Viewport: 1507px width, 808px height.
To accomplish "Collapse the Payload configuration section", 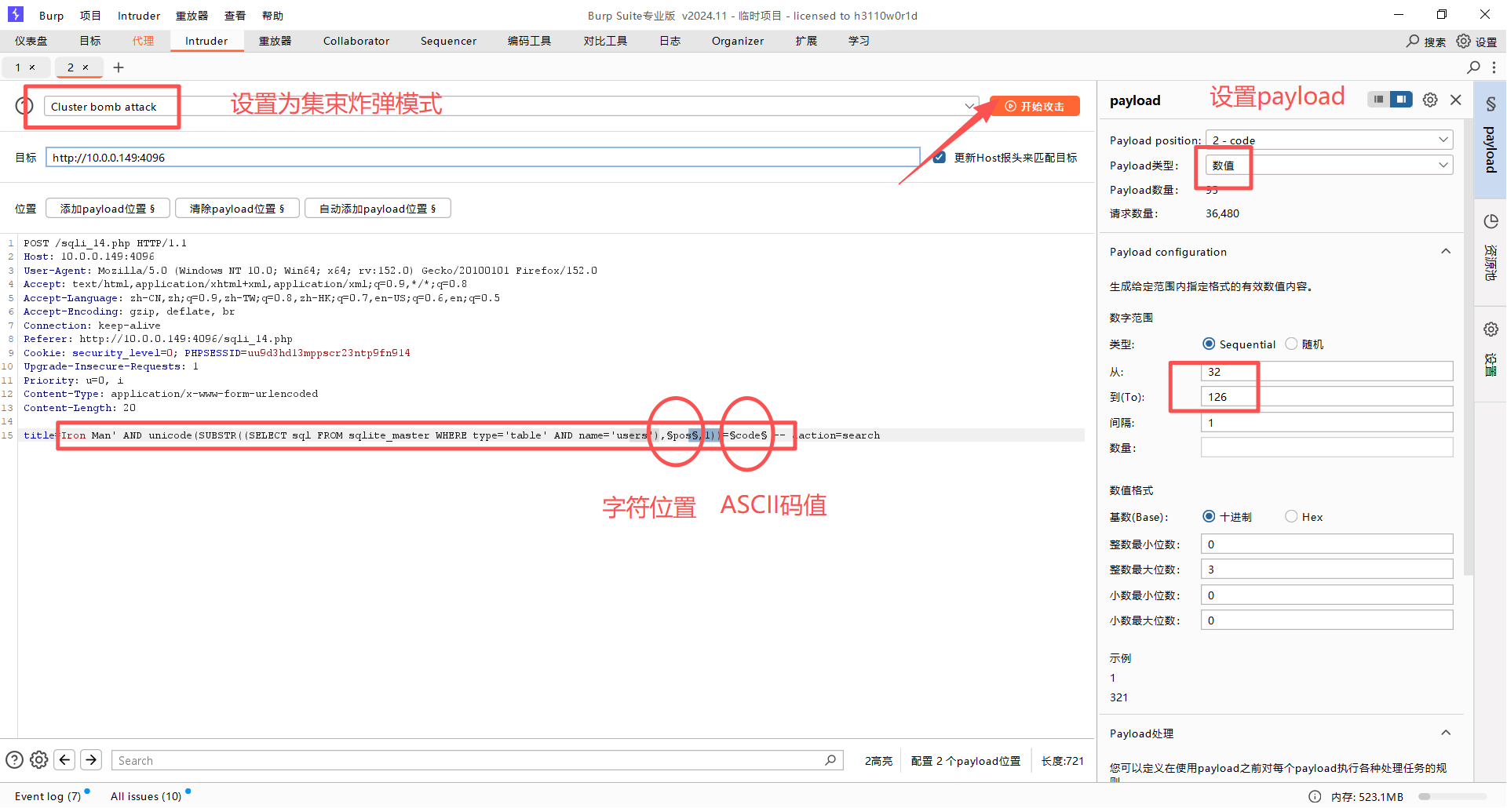I will coord(1446,251).
